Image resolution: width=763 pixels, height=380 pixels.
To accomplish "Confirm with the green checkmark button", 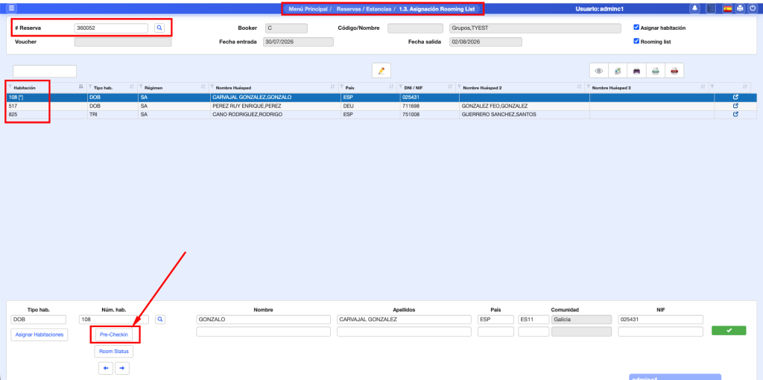I will coord(729,330).
